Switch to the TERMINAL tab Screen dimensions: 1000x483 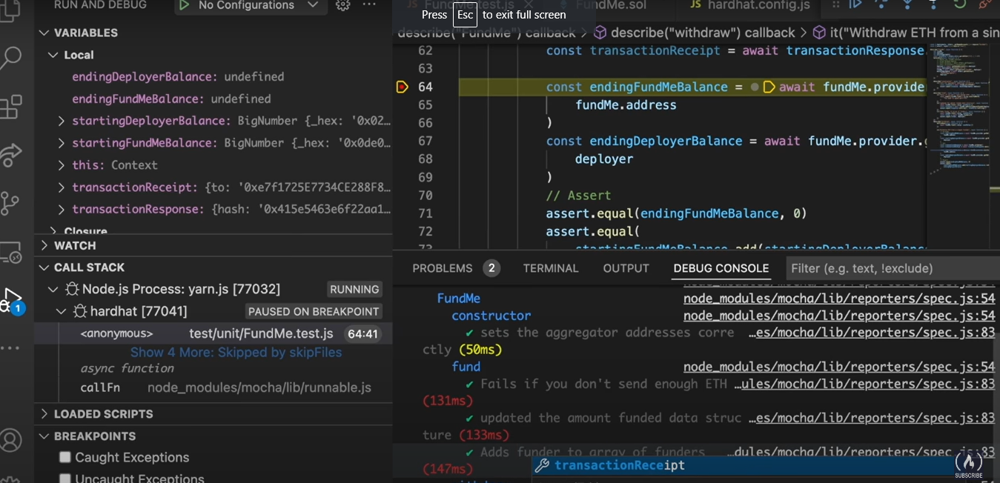click(551, 268)
